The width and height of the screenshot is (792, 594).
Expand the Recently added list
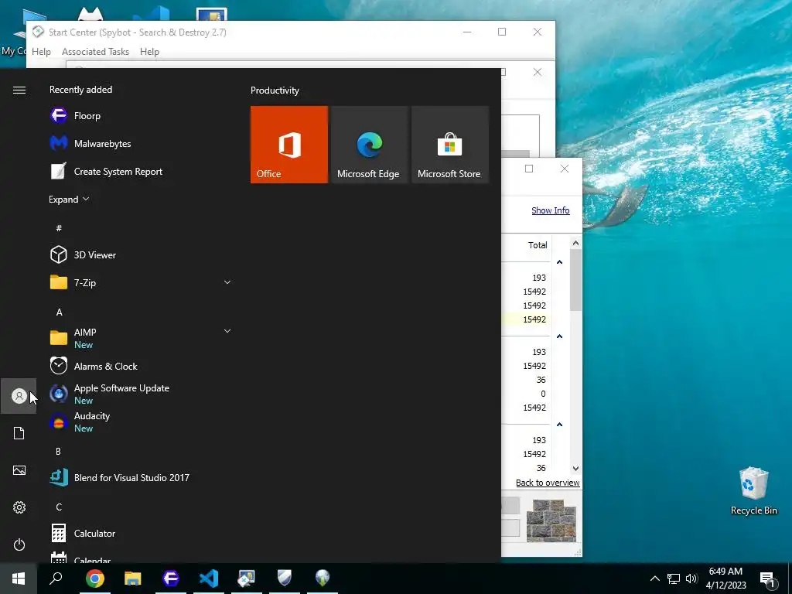tap(69, 199)
